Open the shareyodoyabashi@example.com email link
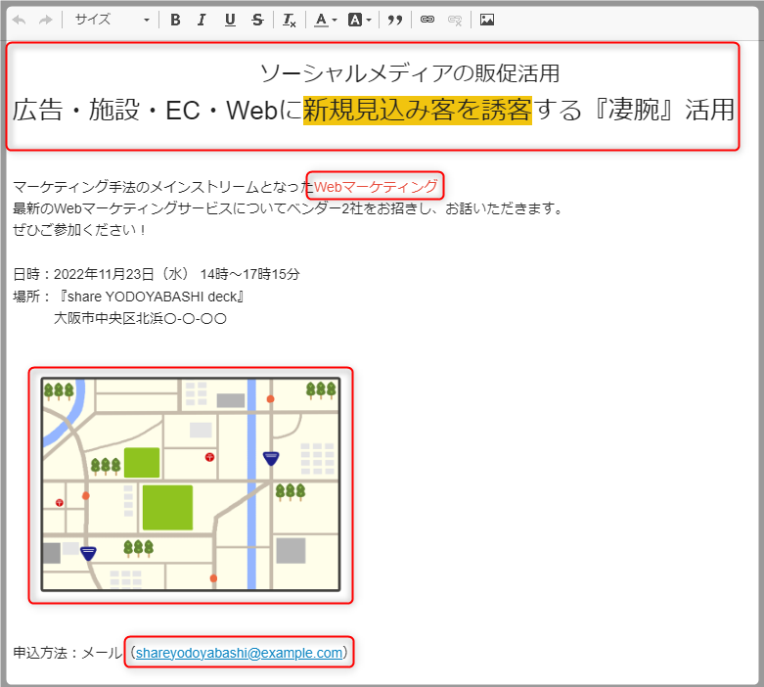Screen dimensions: 764x687 [x=240, y=653]
